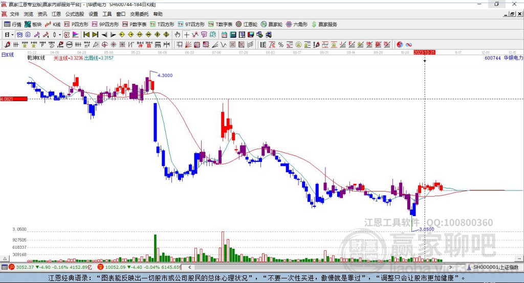Open the P数字表 tool
The image size is (524, 283).
[135, 25]
